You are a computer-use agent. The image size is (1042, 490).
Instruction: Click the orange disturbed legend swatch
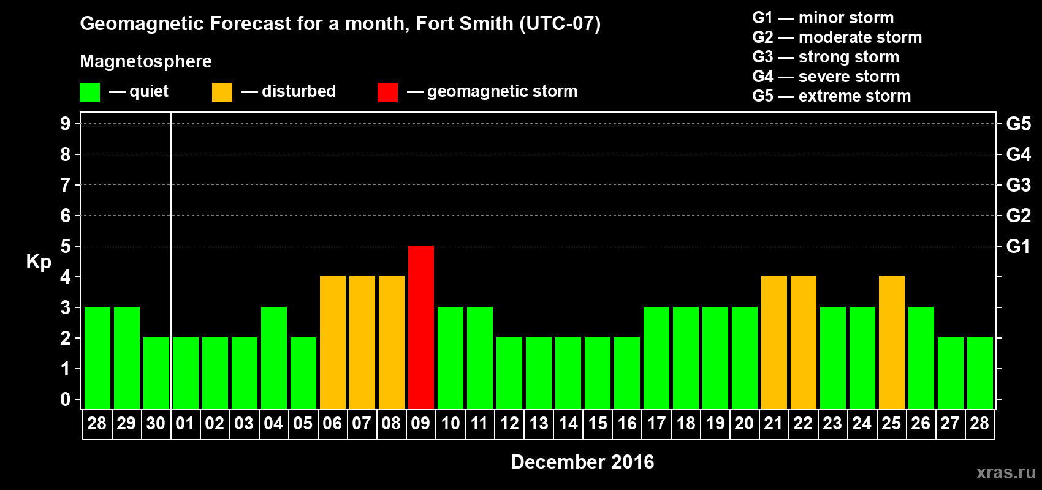222,92
